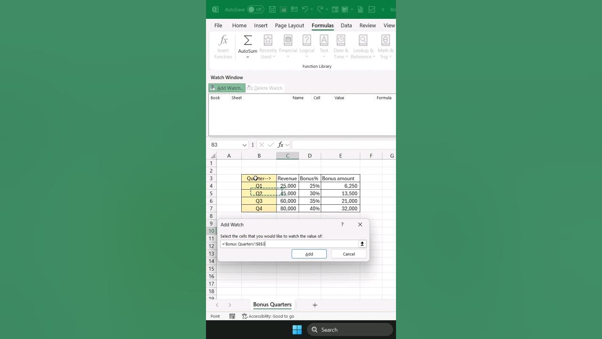Viewport: 602px width, 339px height.
Task: Click the checkmark box icon in quick access toolbar
Action: pos(372,9)
